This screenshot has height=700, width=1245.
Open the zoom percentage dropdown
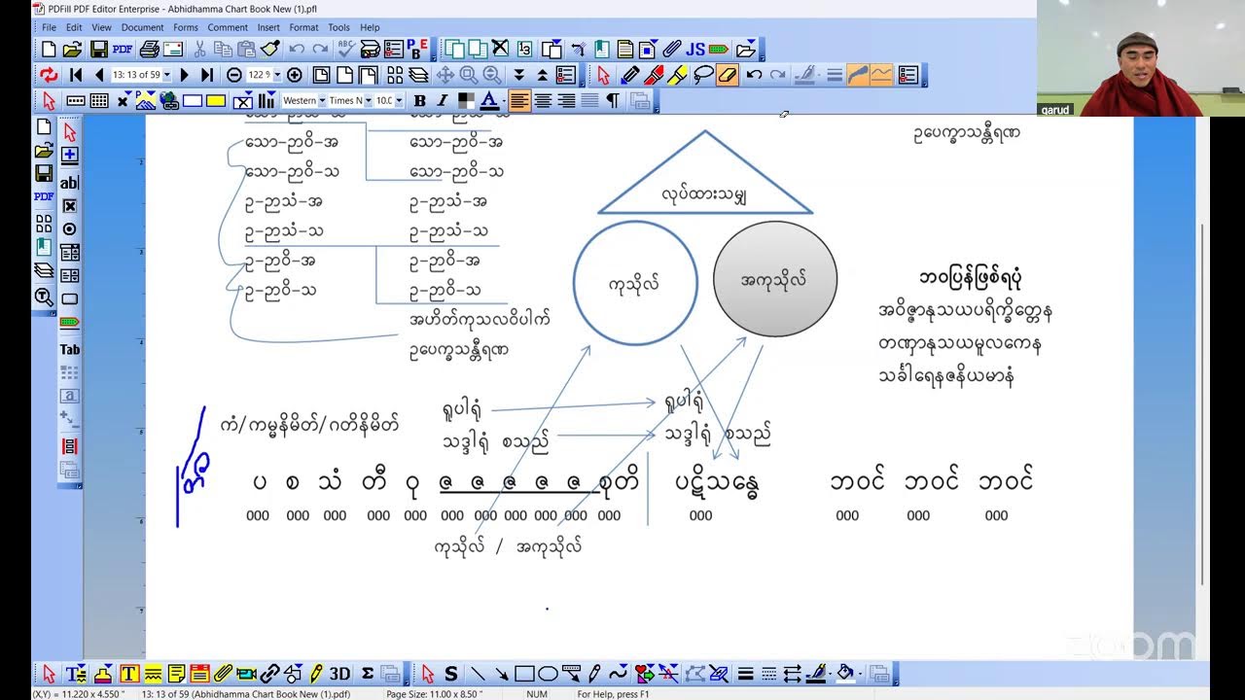tap(277, 75)
